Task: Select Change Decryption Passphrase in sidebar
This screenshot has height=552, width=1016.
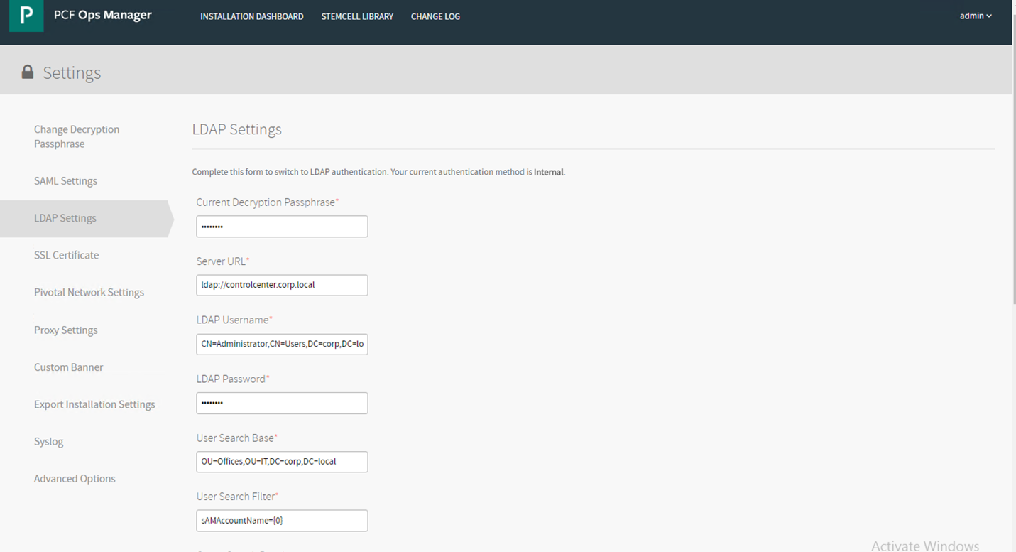Action: (77, 136)
